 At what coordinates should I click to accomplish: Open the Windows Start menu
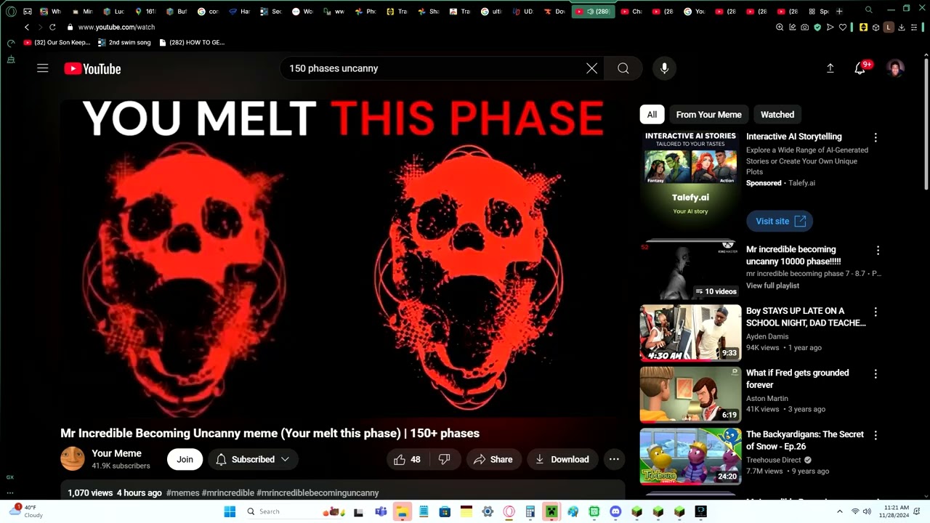pos(230,511)
